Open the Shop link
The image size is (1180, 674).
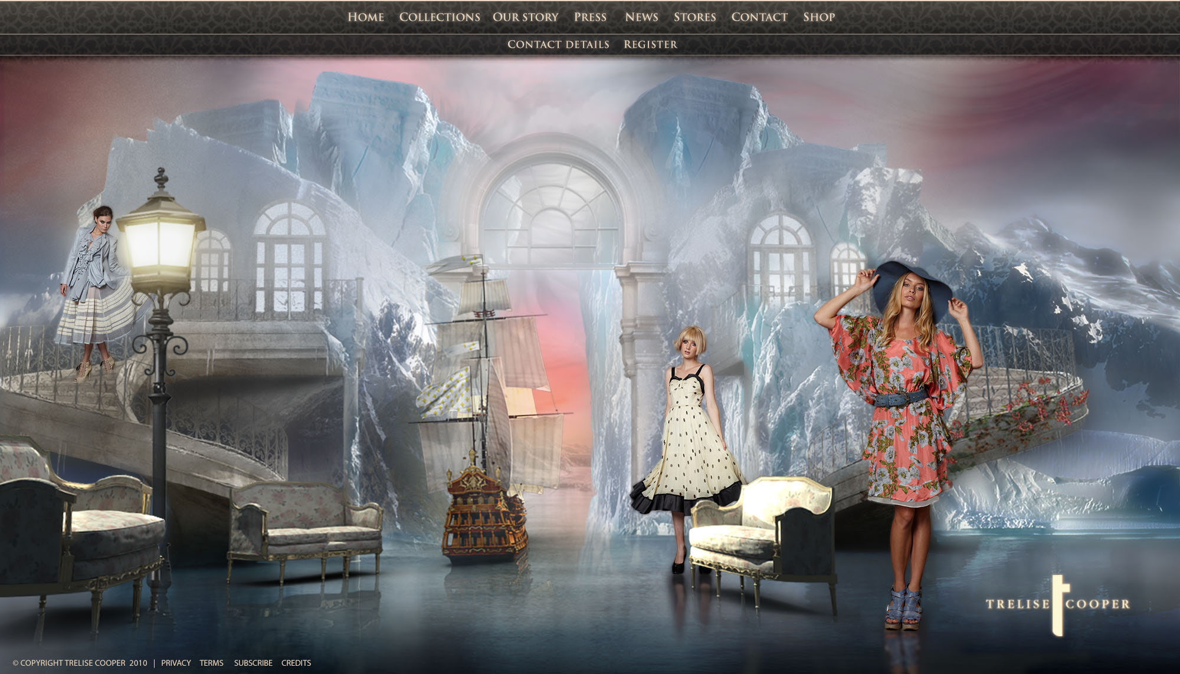(819, 17)
